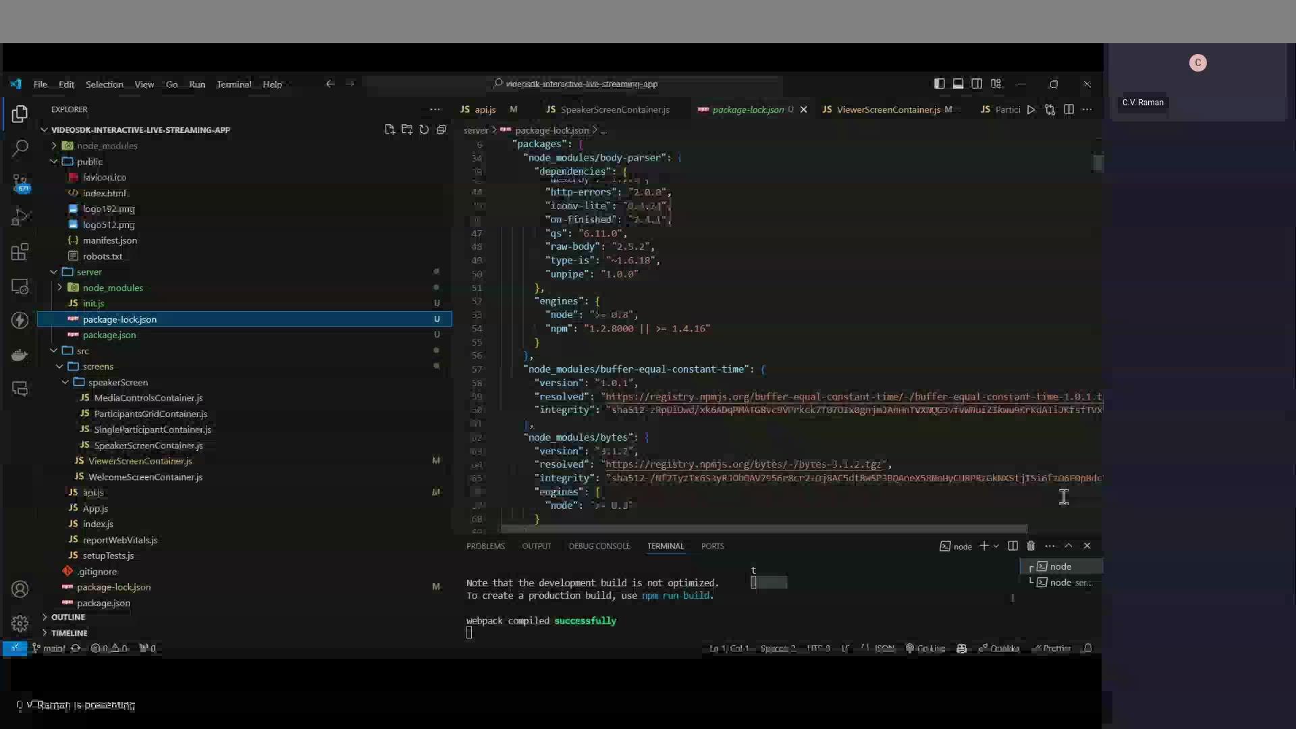Open the Explorer view in activity bar
Screen dimensions: 1296x729
click(x=20, y=113)
